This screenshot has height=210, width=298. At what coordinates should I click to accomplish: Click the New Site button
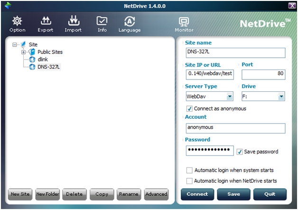[x=20, y=194]
